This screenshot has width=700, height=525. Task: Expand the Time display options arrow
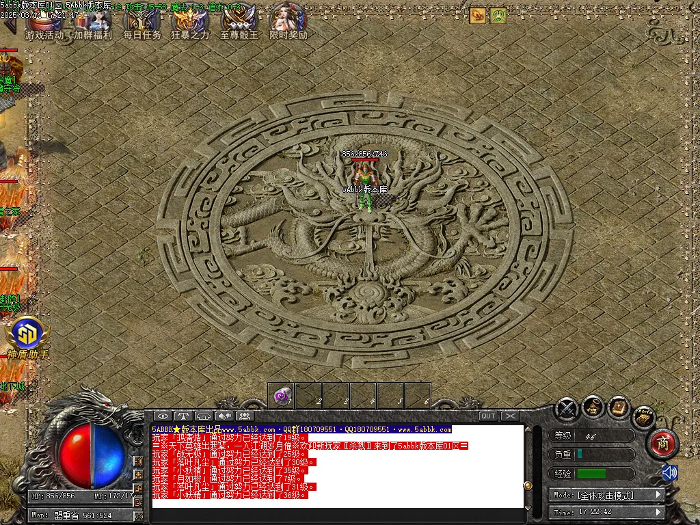click(658, 512)
